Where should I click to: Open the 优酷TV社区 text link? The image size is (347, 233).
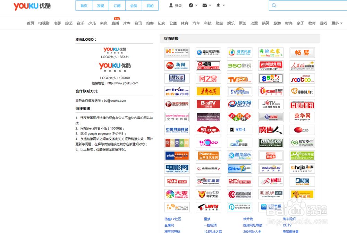pos(172,219)
